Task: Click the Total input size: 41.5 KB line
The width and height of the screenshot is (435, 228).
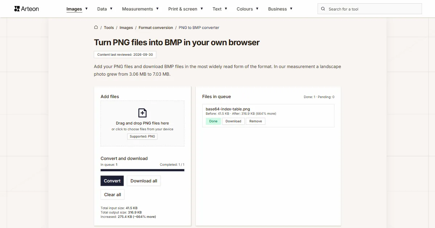Action: click(x=119, y=208)
